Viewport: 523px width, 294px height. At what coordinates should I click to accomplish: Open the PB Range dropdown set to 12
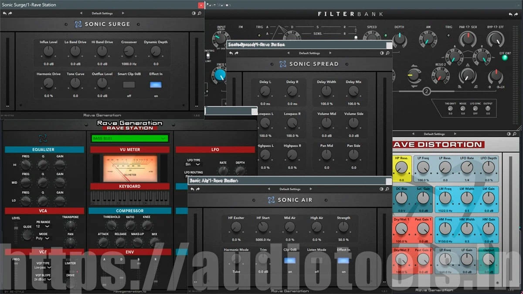(43, 226)
